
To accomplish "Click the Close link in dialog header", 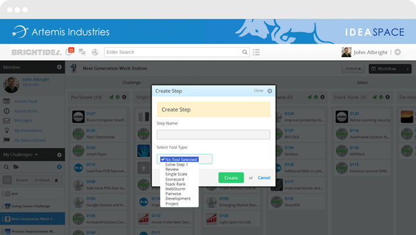I will [x=258, y=91].
